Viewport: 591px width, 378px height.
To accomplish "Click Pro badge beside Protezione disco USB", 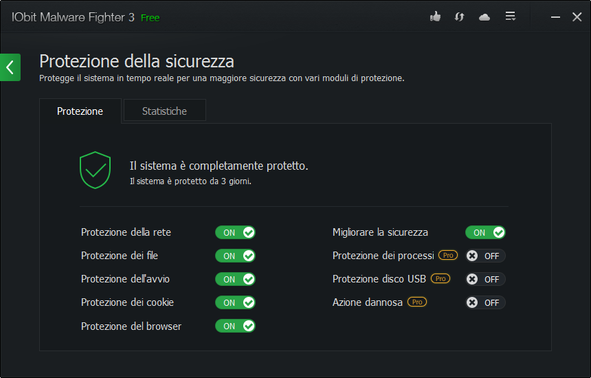I will pyautogui.click(x=440, y=278).
